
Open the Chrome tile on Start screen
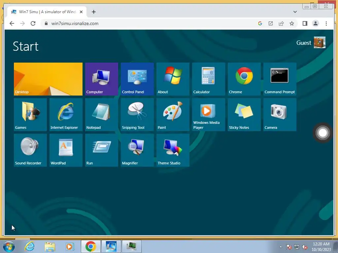[x=244, y=79]
